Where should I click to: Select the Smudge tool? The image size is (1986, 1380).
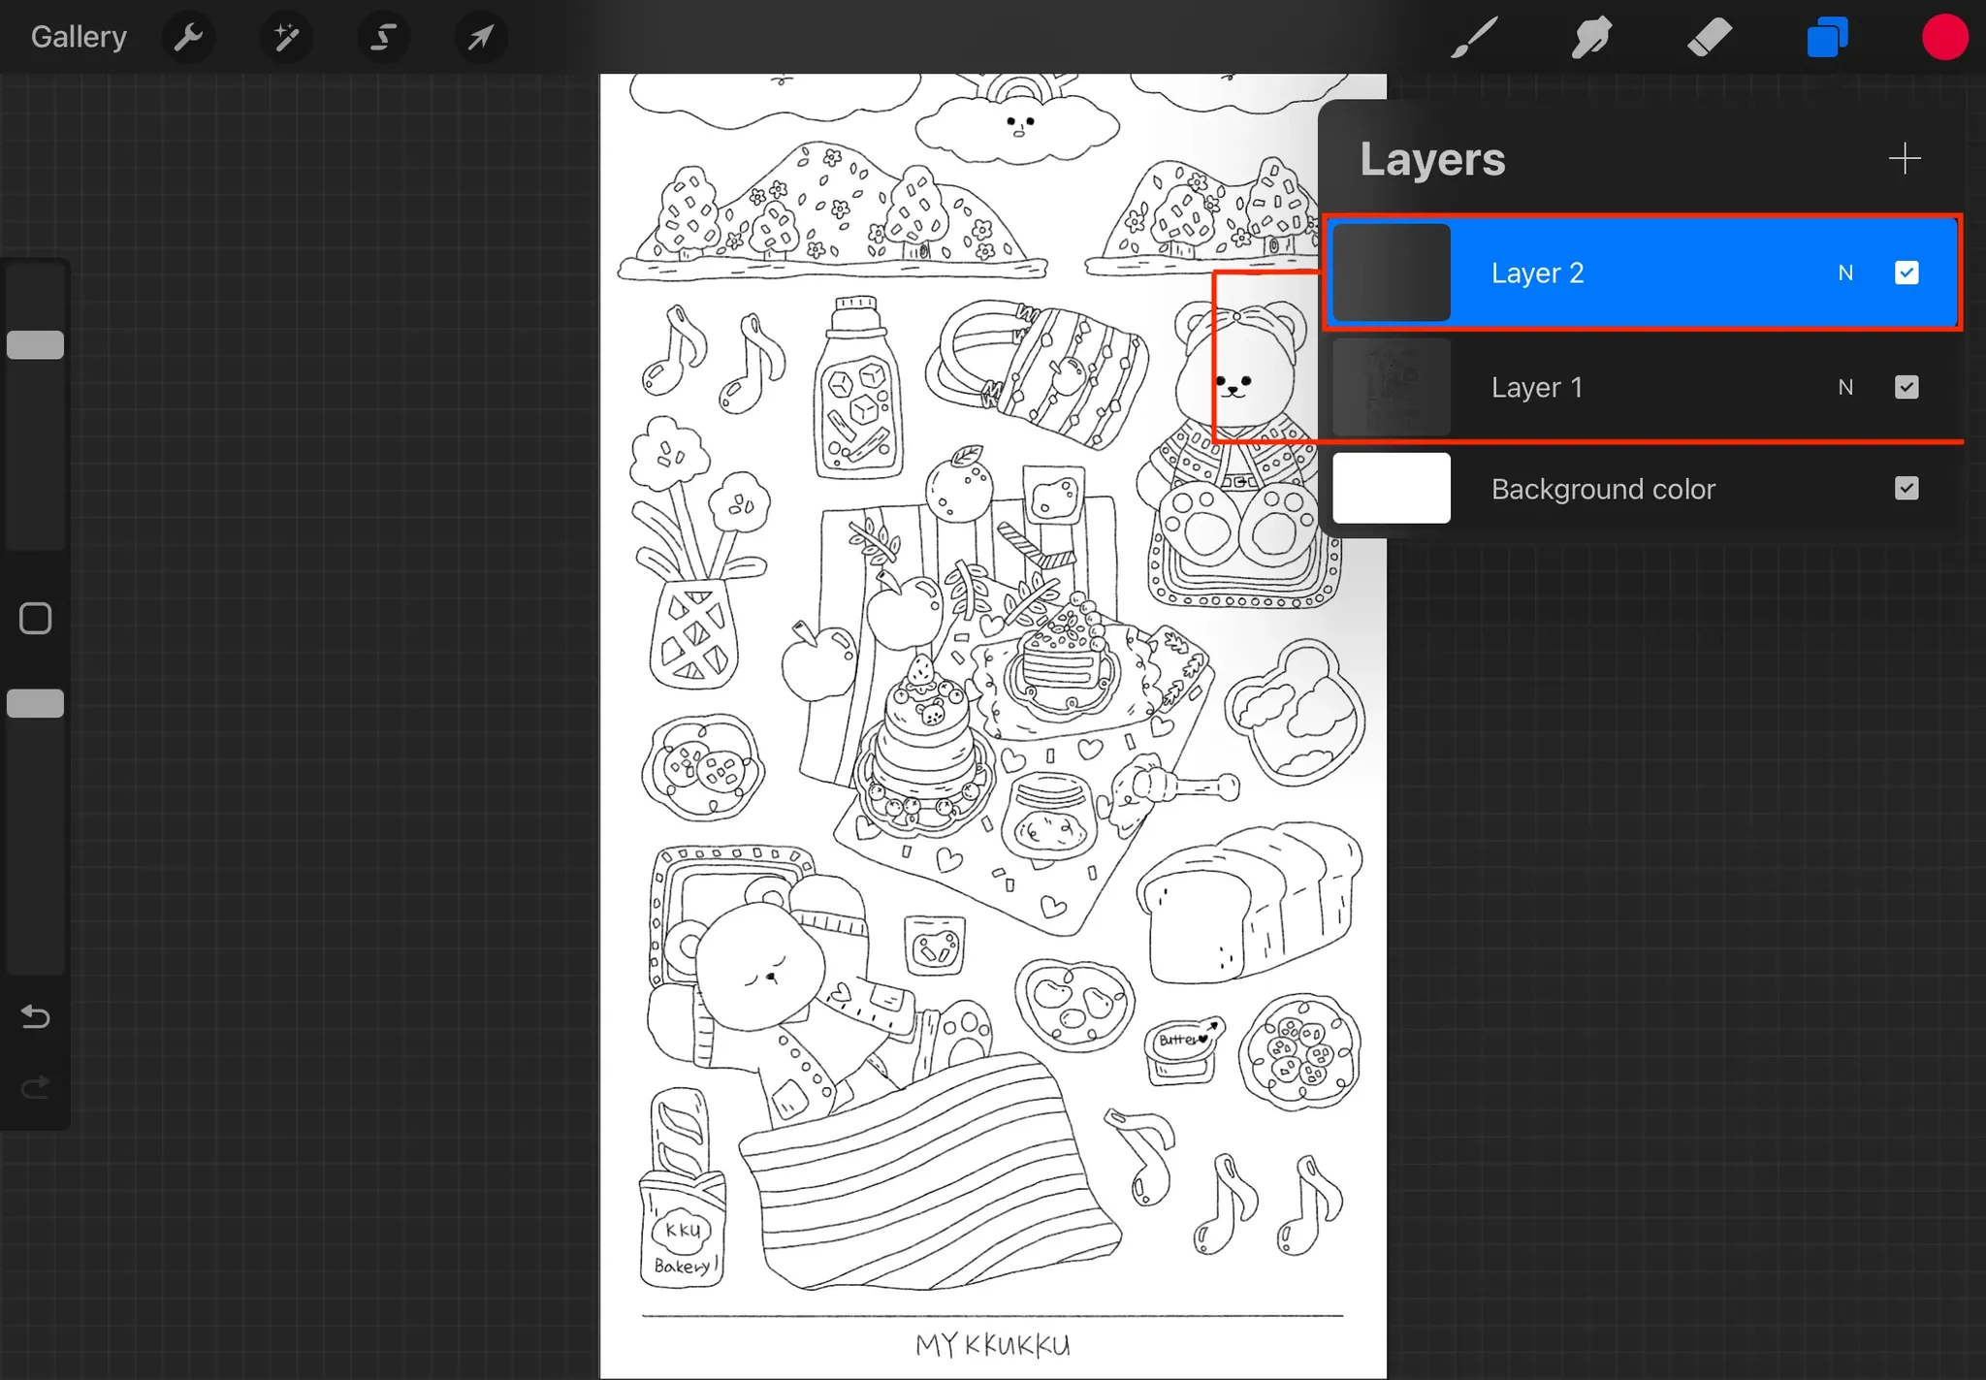point(1591,38)
